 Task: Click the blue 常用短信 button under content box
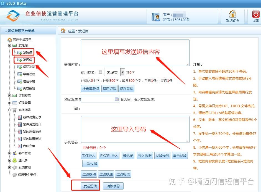pyautogui.click(x=109, y=89)
